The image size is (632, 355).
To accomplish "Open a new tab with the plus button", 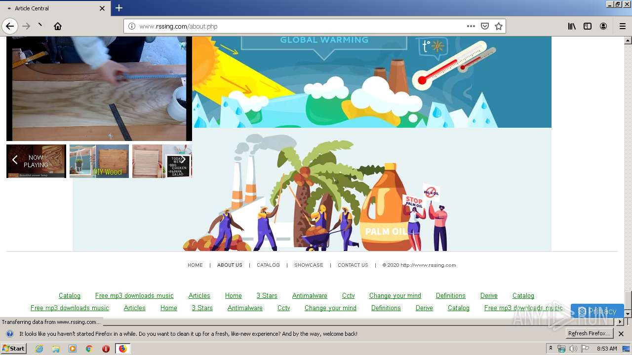I will 119,8.
